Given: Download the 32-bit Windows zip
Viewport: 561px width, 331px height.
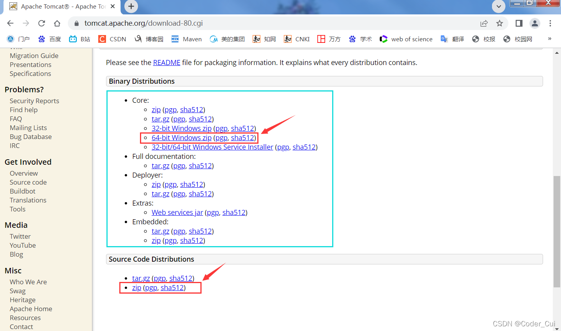Looking at the screenshot, I should (x=181, y=128).
